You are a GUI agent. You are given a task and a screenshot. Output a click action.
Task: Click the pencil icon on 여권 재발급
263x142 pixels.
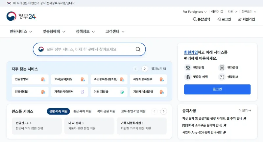tap(122, 92)
